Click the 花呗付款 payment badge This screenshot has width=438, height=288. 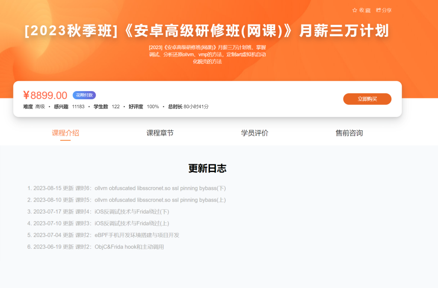(84, 95)
